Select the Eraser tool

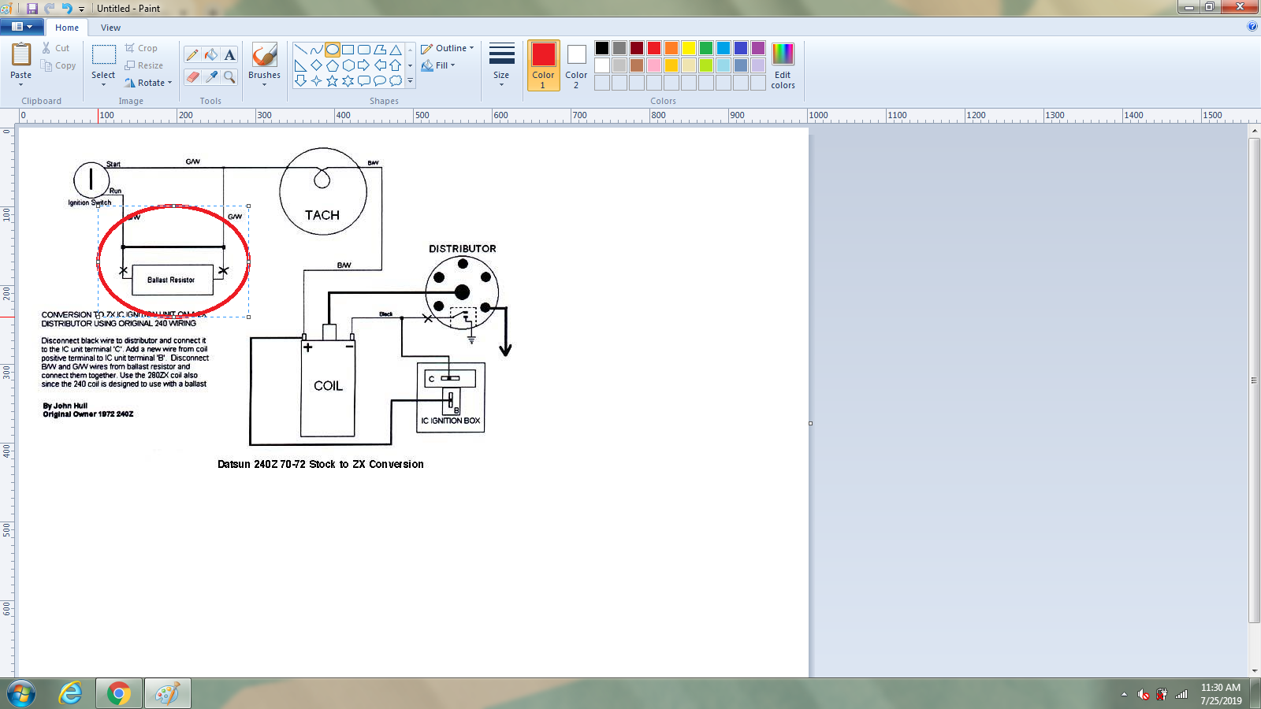(x=192, y=76)
